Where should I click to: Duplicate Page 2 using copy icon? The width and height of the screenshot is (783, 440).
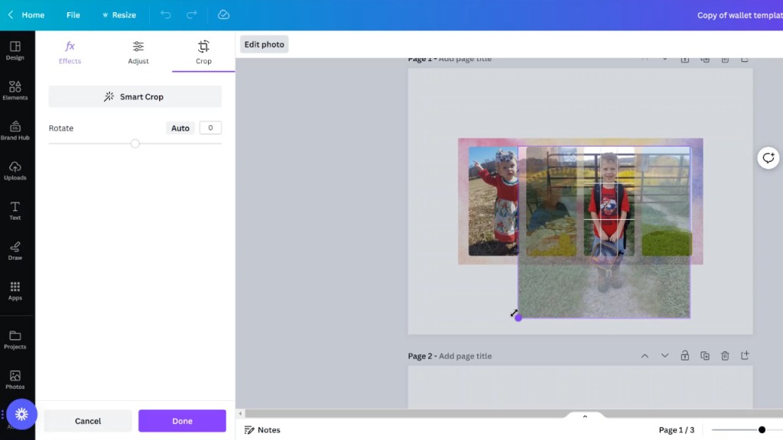coord(705,356)
